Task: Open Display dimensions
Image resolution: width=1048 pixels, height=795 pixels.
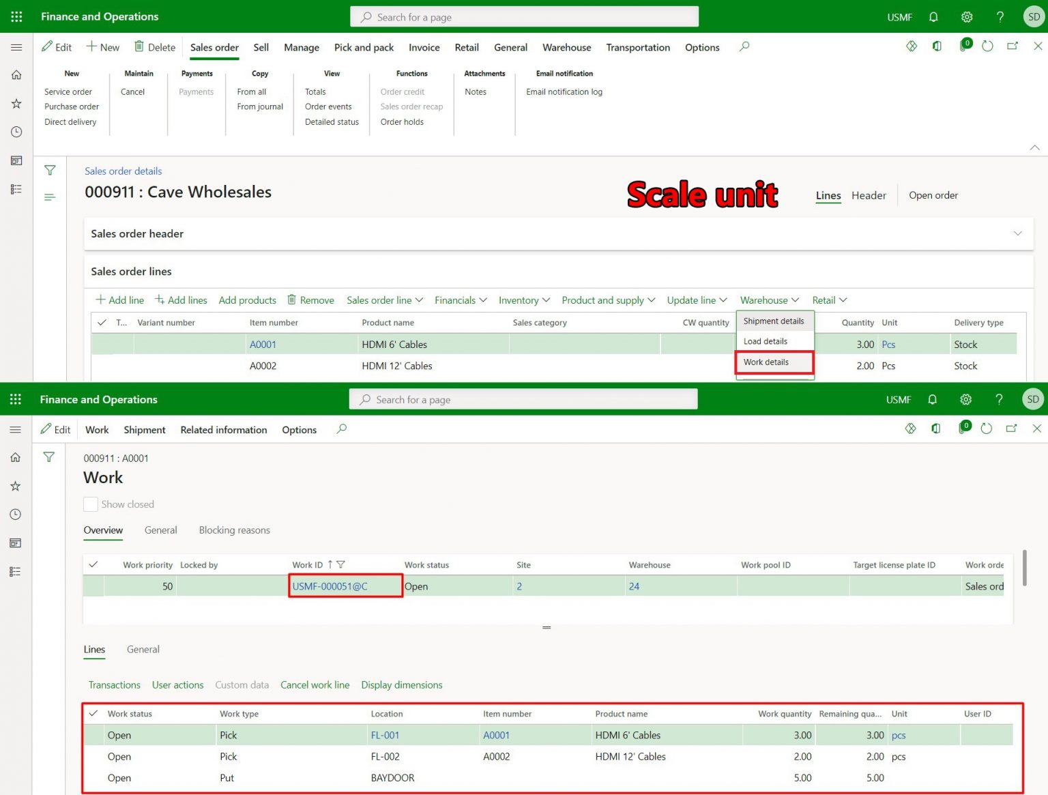Action: pyautogui.click(x=402, y=685)
